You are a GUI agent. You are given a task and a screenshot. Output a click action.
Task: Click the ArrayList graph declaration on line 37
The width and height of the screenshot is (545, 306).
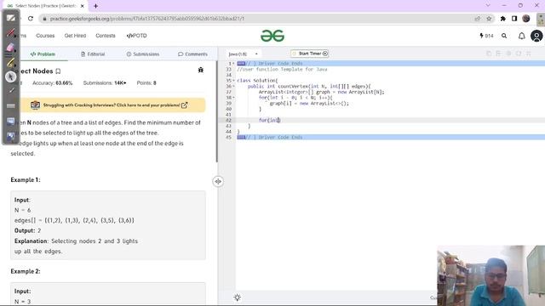click(x=322, y=92)
